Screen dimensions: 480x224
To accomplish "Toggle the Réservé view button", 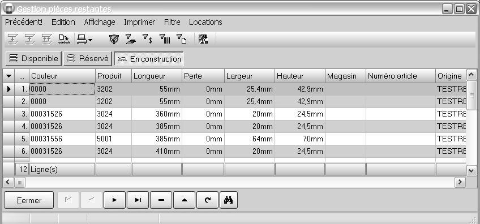I will point(88,59).
